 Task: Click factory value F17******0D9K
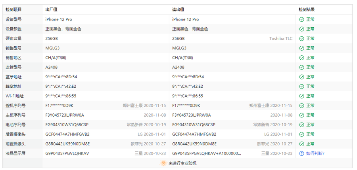point(59,106)
